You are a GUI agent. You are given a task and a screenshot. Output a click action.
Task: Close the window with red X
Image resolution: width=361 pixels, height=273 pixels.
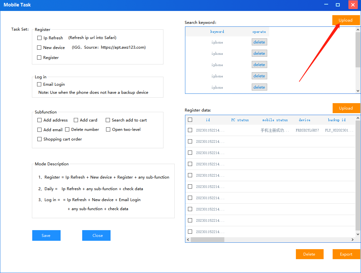coord(353,5)
